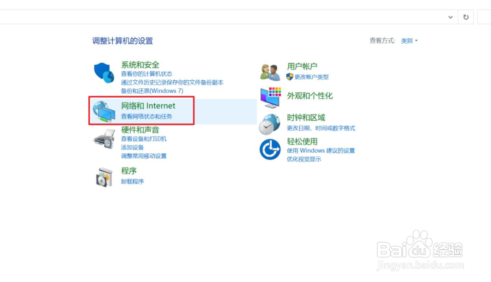Open the 类别 view-by dropdown
Image resolution: width=491 pixels, height=282 pixels.
click(409, 41)
